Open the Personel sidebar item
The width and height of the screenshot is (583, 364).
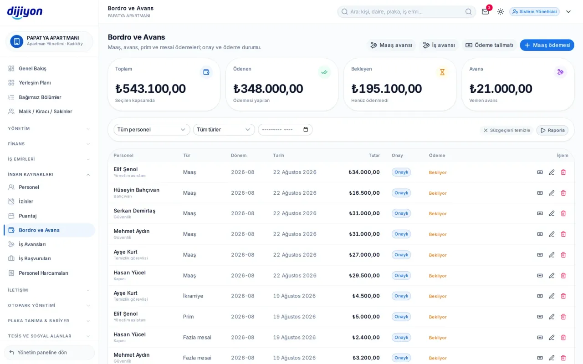(49, 187)
